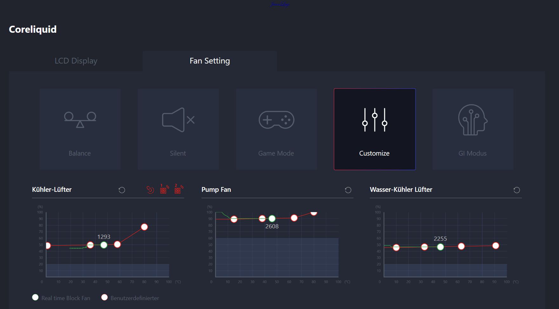Image resolution: width=559 pixels, height=309 pixels.
Task: Select Wasser-Kühler curve point near 63°C
Action: pyautogui.click(x=461, y=246)
